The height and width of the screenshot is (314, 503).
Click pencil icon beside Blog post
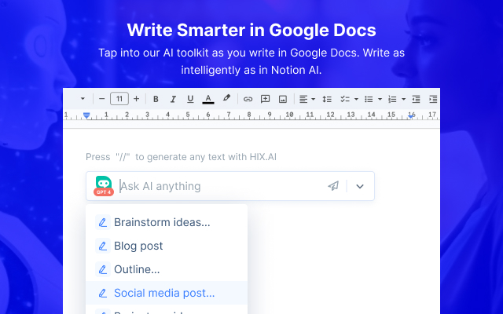(x=103, y=246)
